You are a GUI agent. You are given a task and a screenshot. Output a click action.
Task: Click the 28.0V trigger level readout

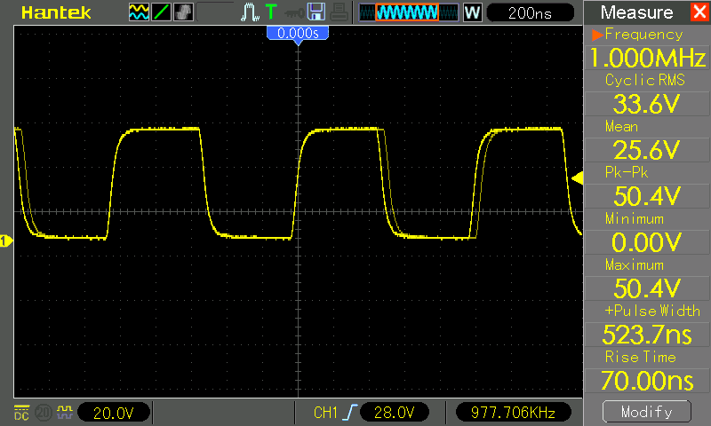394,413
